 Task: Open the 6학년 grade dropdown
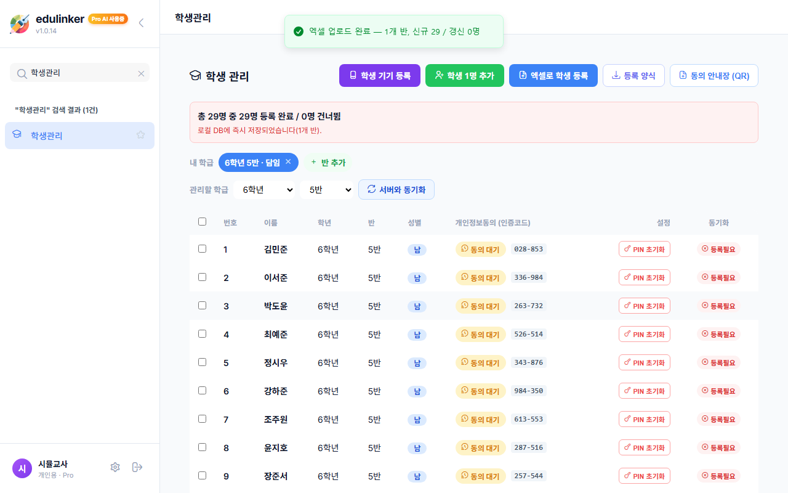point(264,189)
